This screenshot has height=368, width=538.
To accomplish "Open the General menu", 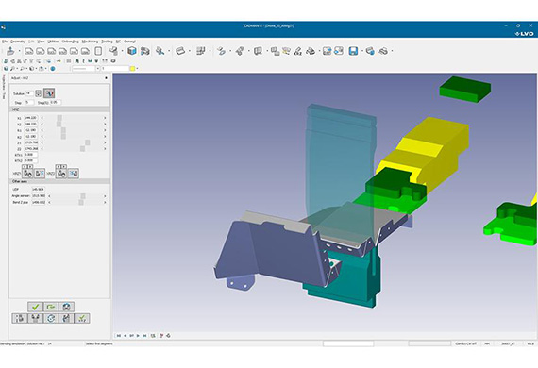I will [129, 42].
